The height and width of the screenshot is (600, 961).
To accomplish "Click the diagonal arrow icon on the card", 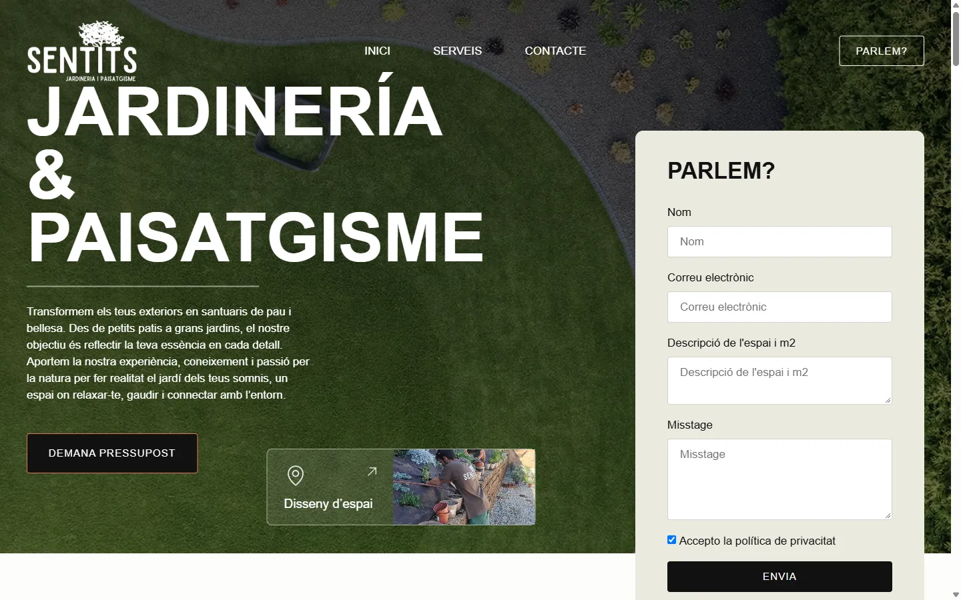I will click(372, 471).
